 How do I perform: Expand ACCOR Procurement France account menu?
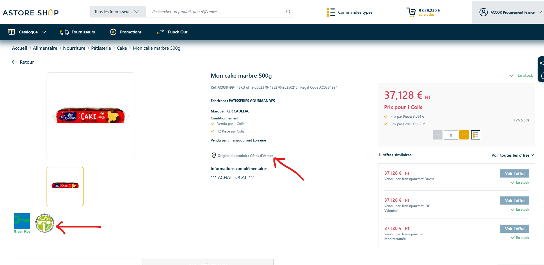pyautogui.click(x=540, y=12)
